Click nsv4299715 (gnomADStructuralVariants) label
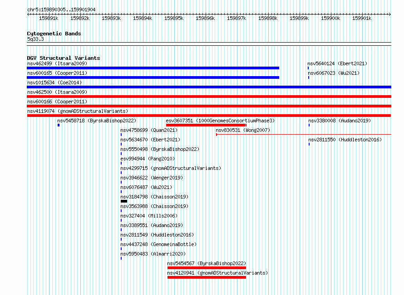Screen dimensions: 404x295 [171, 168]
